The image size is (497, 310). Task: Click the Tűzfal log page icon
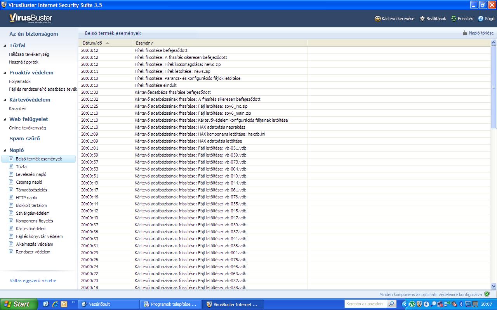11,167
